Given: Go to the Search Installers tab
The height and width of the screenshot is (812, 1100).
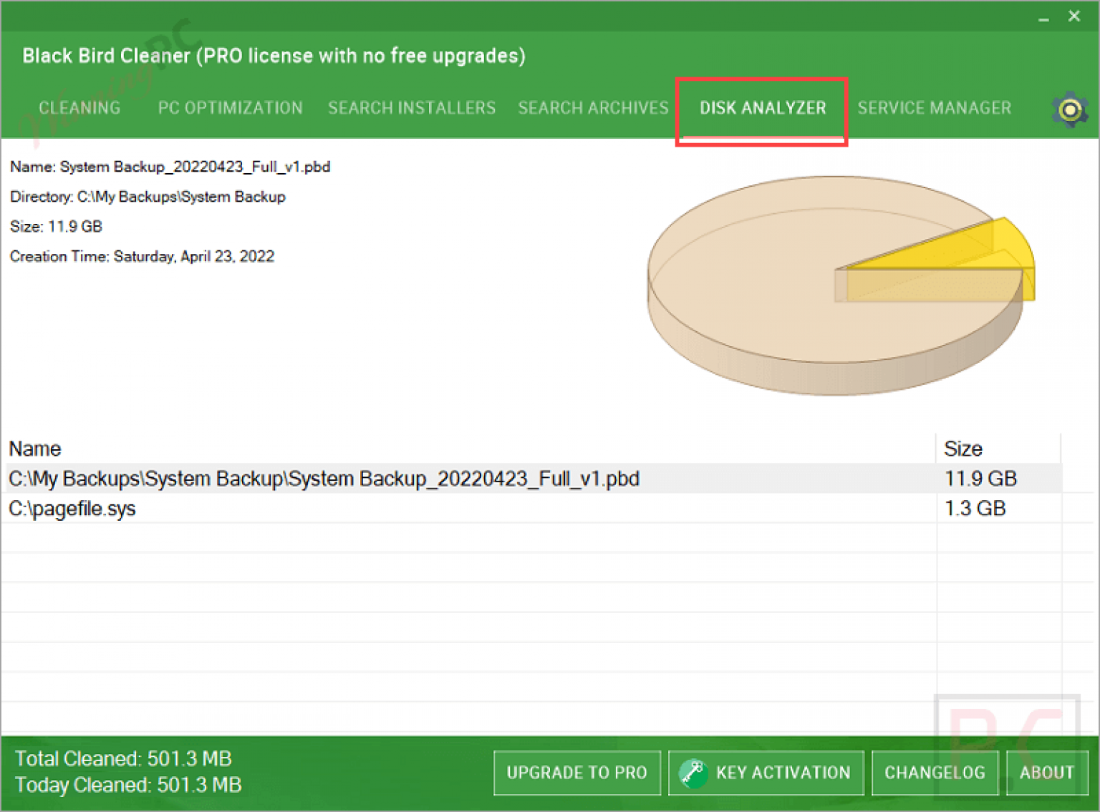Looking at the screenshot, I should 411,108.
